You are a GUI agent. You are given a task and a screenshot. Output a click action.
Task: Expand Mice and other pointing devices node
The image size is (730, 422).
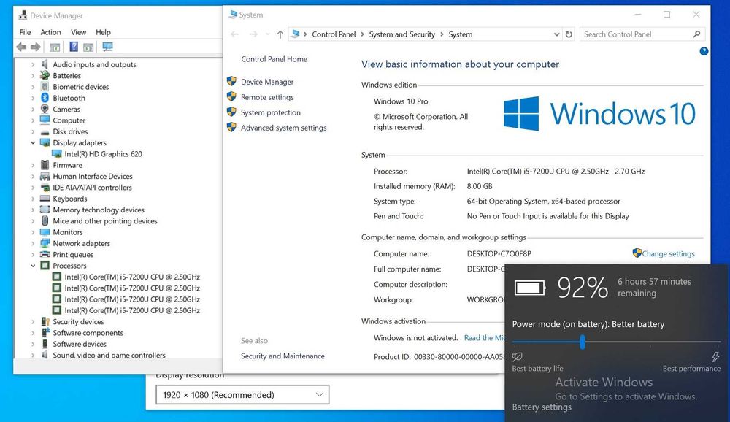click(33, 220)
